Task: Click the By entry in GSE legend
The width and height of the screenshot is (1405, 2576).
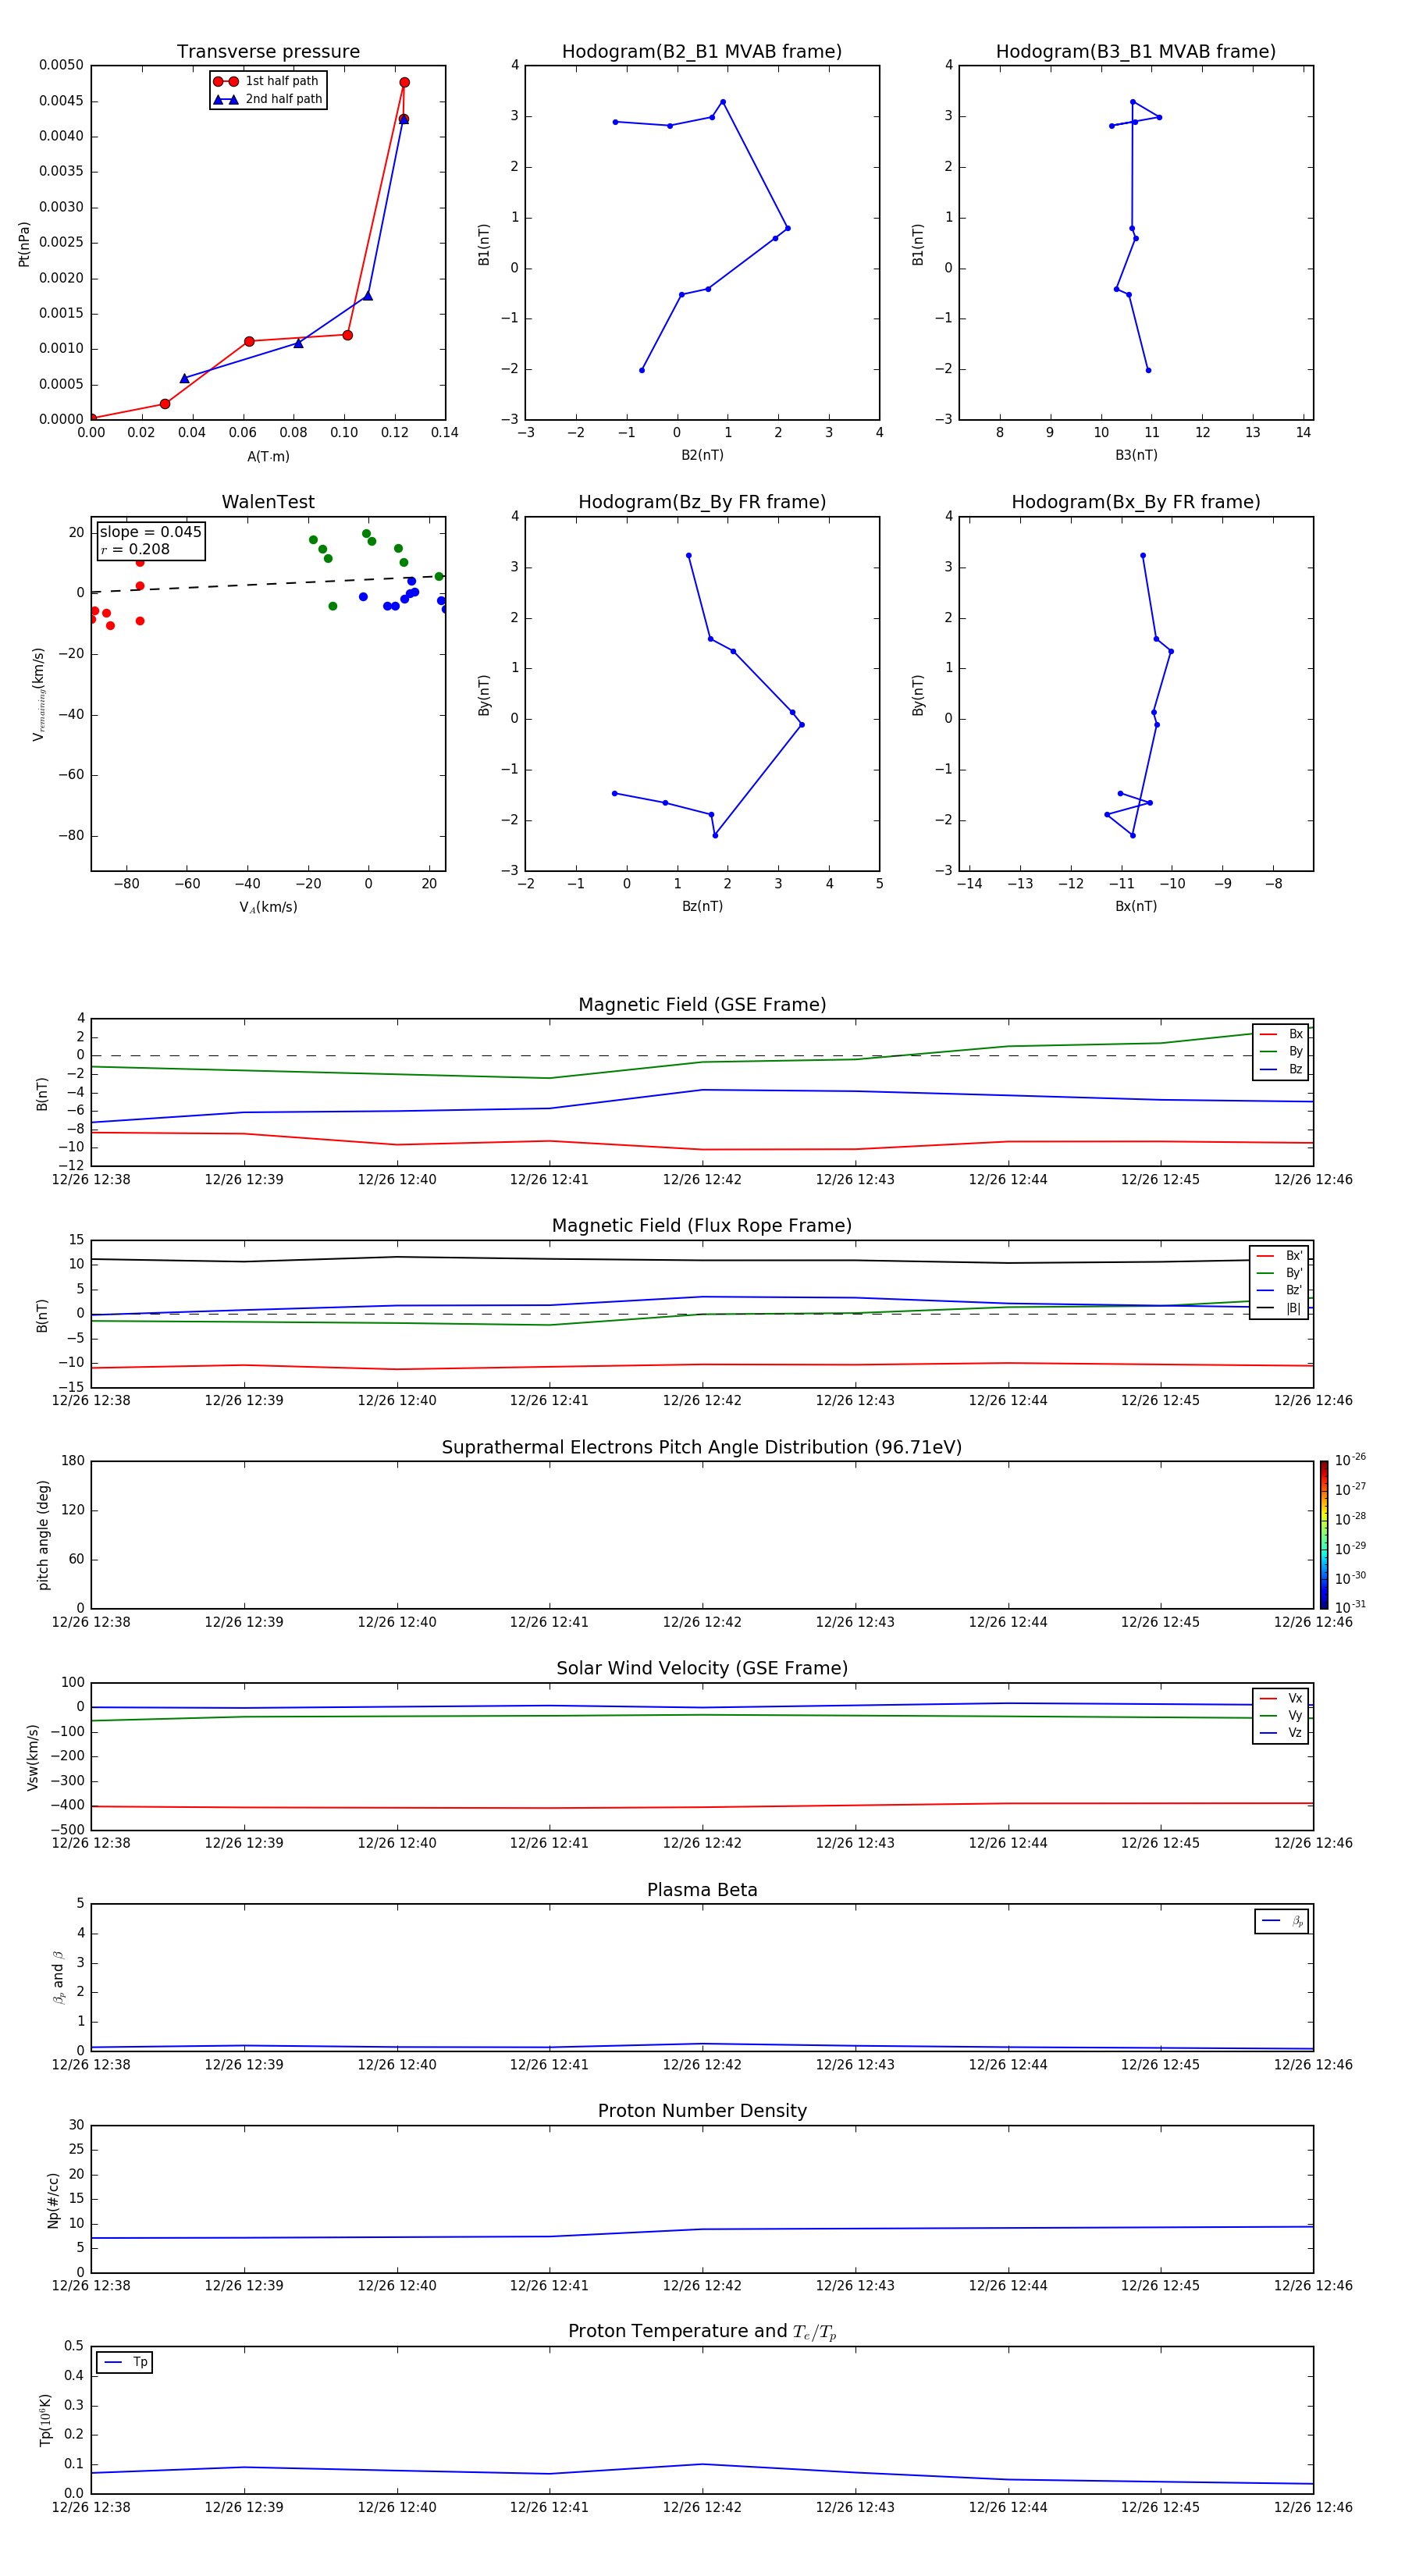Action: pyautogui.click(x=1281, y=1052)
